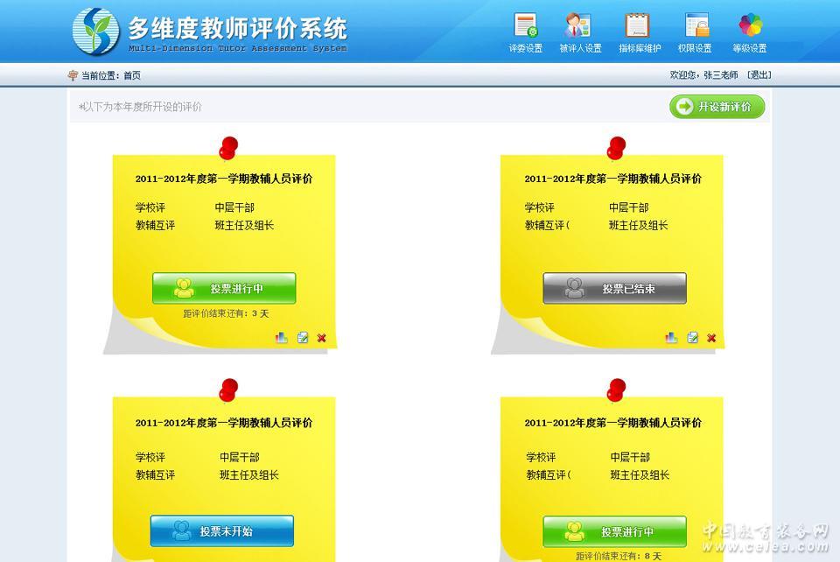Click the green 开设新评价 button

[x=717, y=107]
